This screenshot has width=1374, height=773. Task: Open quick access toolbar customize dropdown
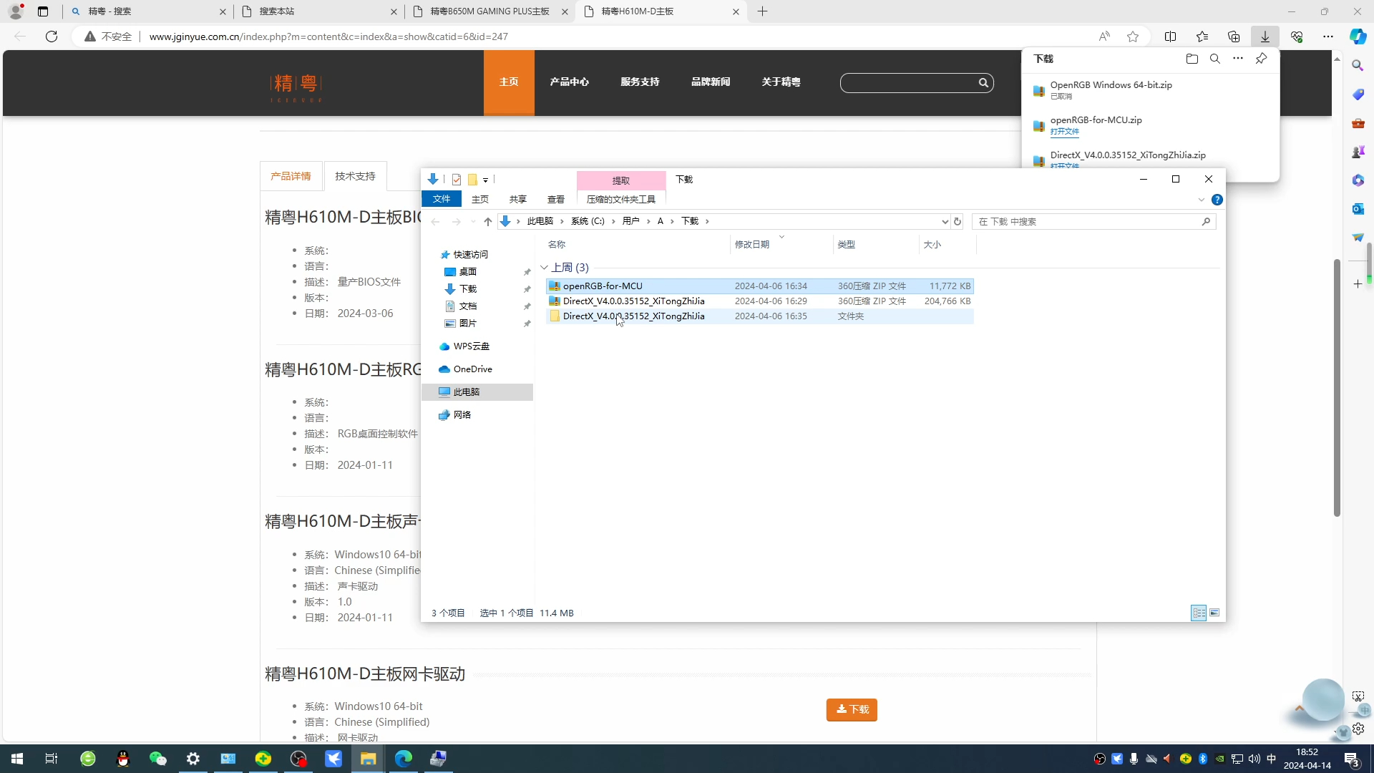coord(485,180)
